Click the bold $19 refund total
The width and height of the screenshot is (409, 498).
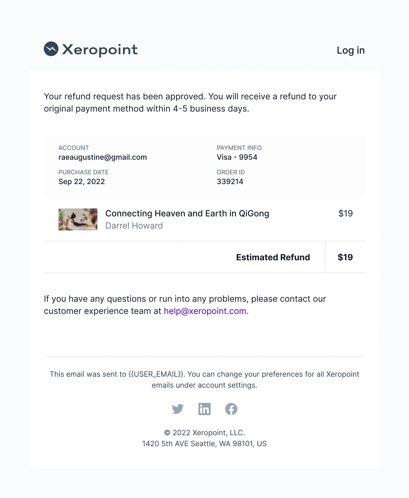345,257
